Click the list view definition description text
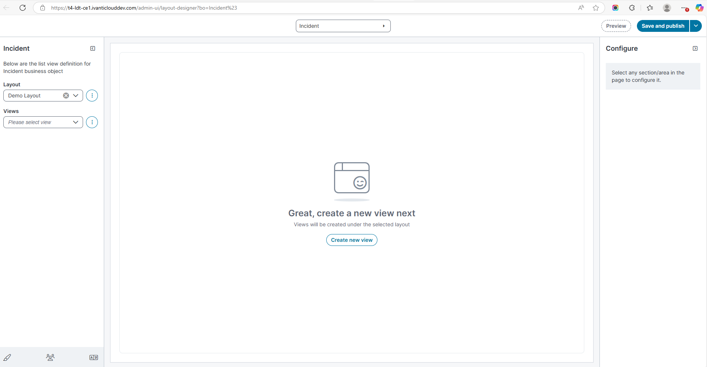This screenshot has width=707, height=367. pos(47,67)
